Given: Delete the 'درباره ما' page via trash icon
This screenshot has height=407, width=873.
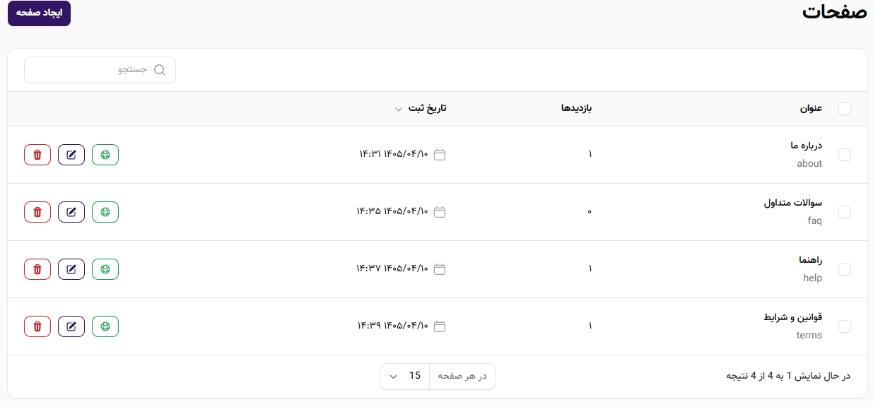Looking at the screenshot, I should [x=37, y=155].
